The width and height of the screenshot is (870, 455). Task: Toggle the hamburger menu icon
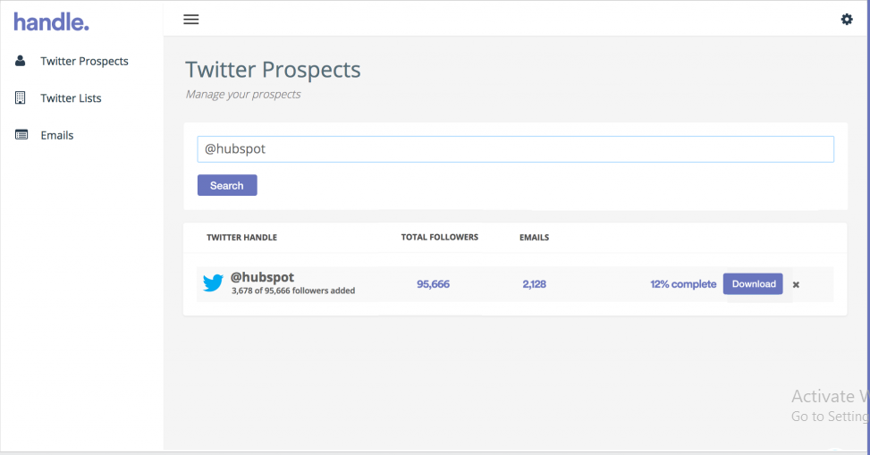tap(190, 20)
